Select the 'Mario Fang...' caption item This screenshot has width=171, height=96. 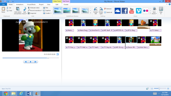tap(83, 30)
